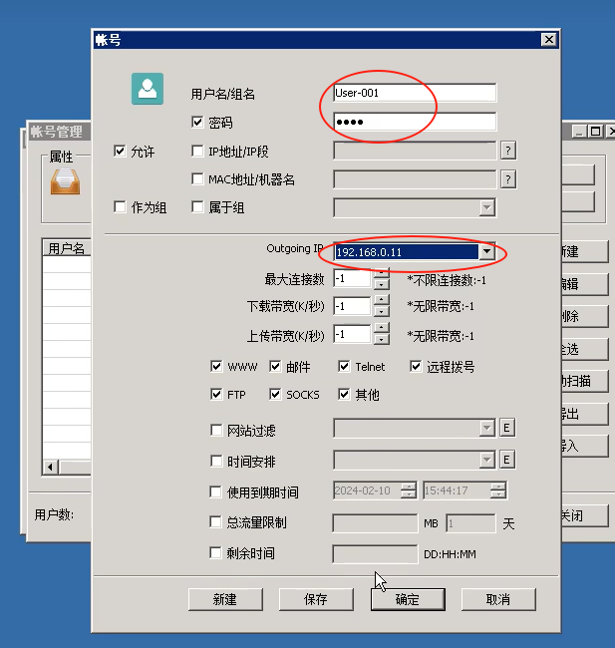This screenshot has width=615, height=648.
Task: Toggle the FTP checkbox
Action: 216,394
